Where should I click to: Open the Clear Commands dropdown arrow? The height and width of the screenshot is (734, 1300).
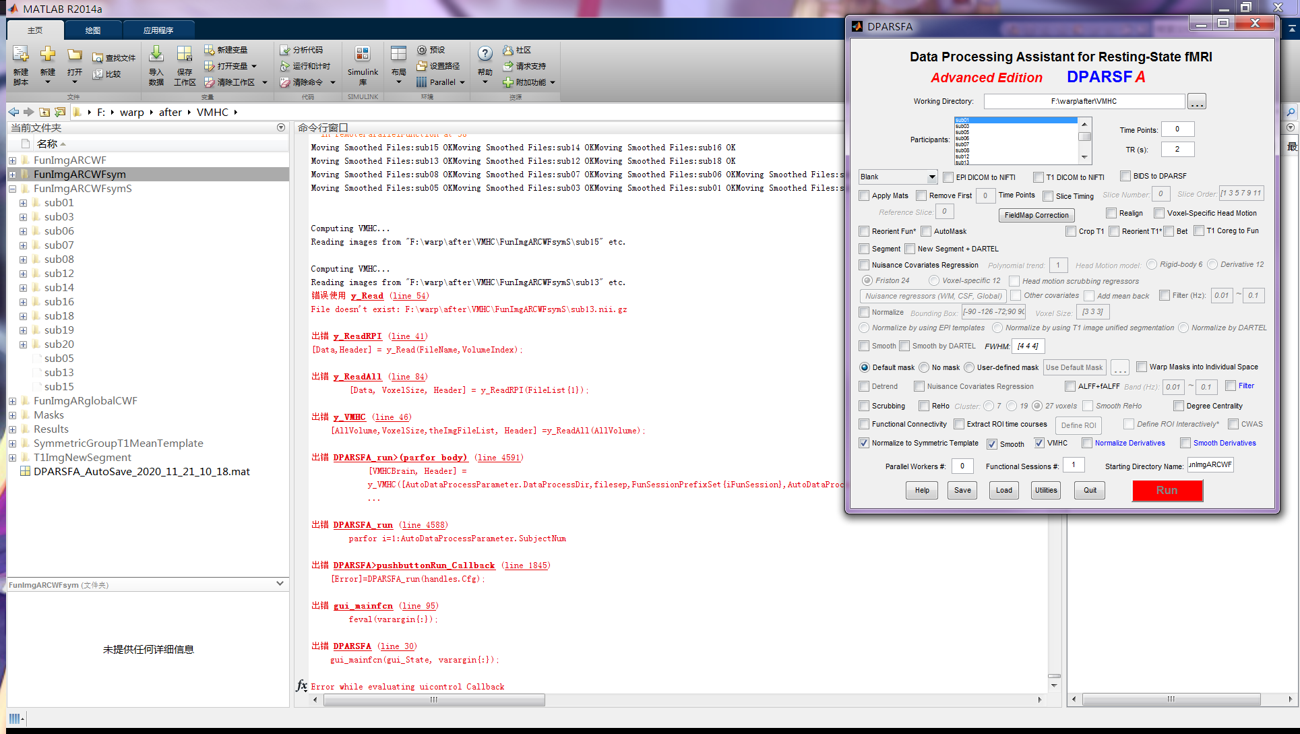(x=332, y=82)
